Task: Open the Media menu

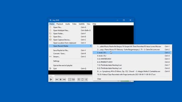Action: click(52, 24)
